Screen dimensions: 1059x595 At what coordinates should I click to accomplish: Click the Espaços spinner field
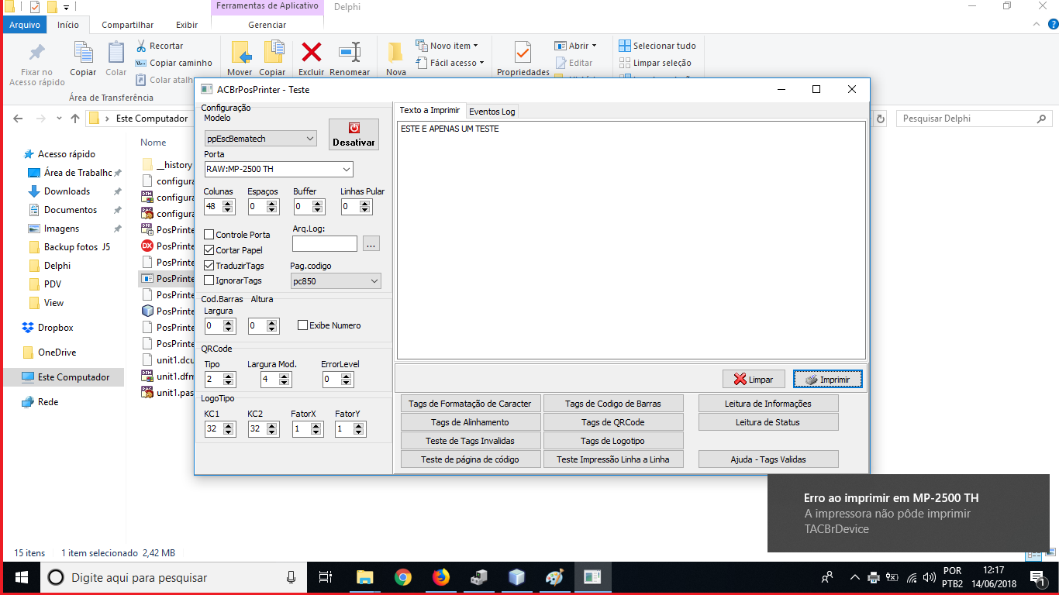(x=264, y=207)
